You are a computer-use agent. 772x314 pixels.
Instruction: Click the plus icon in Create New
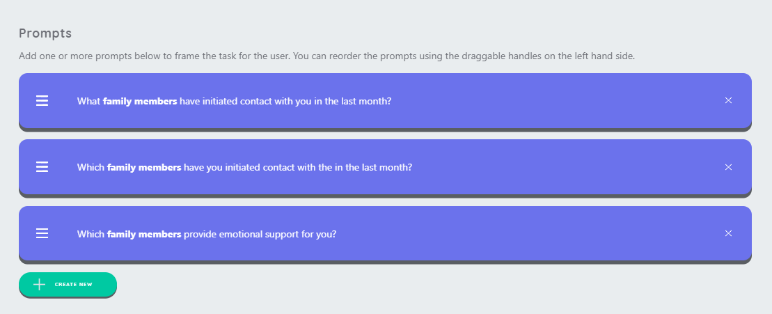tap(39, 284)
